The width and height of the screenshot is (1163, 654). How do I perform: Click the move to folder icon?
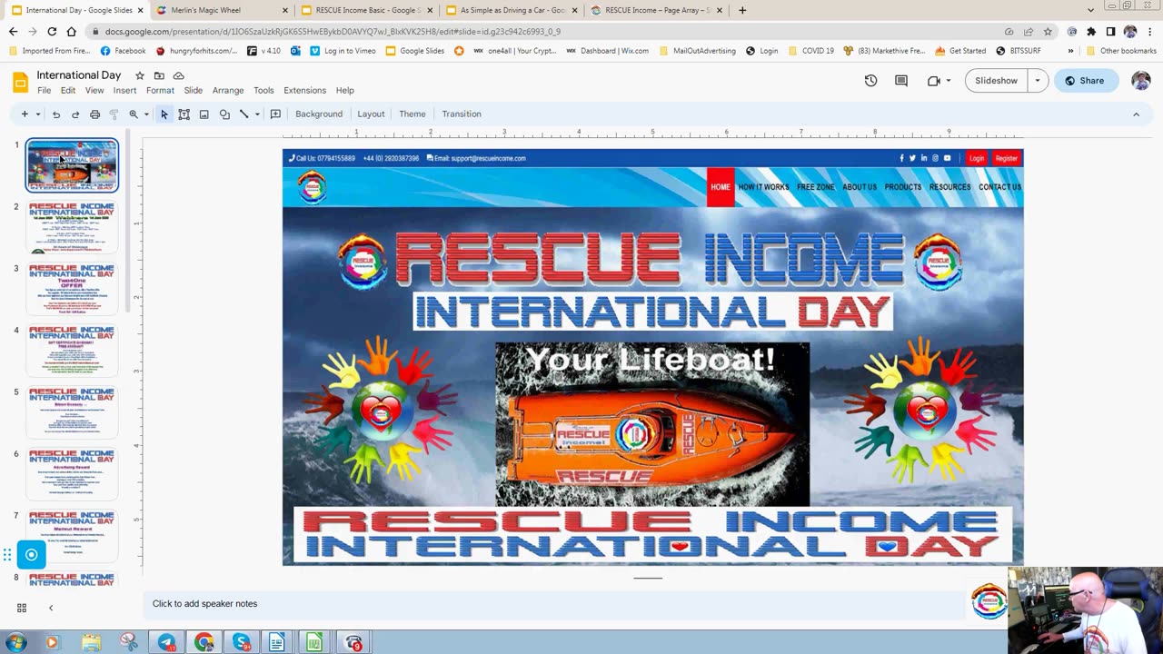[159, 75]
